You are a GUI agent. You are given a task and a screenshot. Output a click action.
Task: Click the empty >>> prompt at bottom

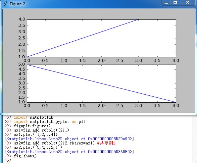click(x=8, y=160)
